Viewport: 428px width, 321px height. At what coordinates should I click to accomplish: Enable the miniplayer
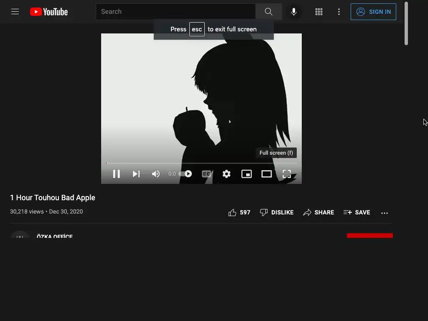tap(247, 174)
